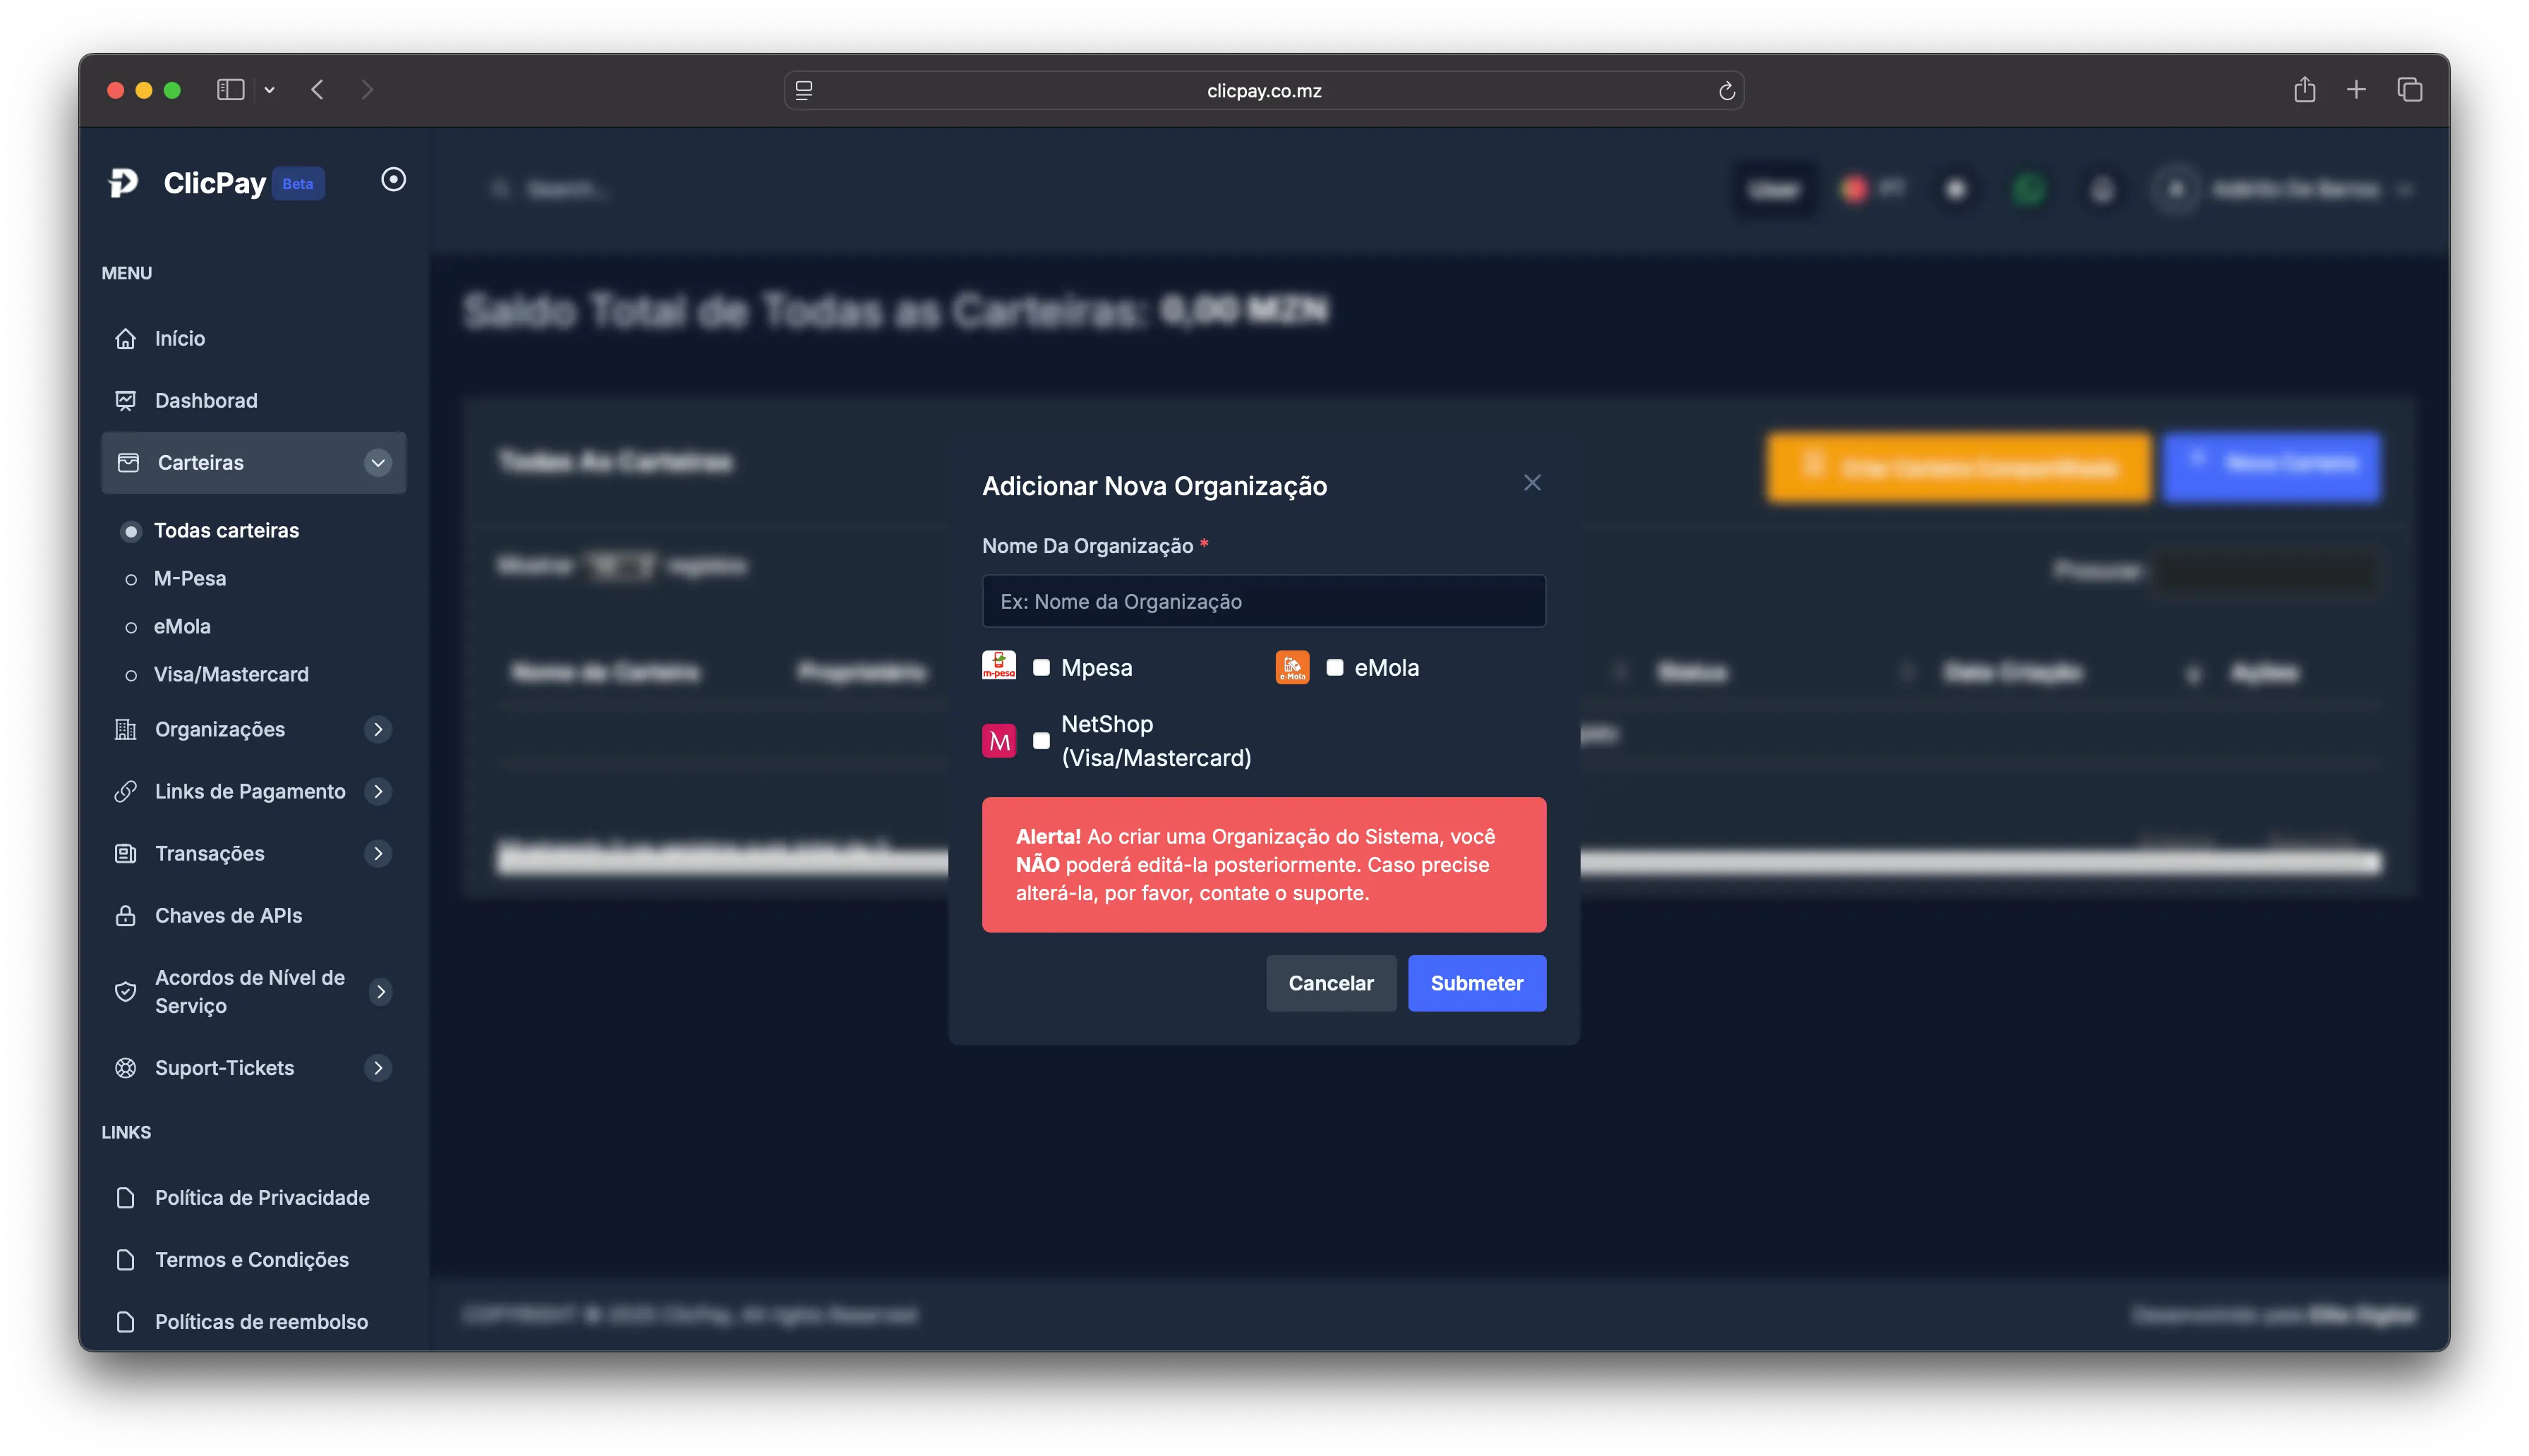Image resolution: width=2529 pixels, height=1456 pixels.
Task: Check the Mpesa checkbox
Action: pyautogui.click(x=1041, y=667)
